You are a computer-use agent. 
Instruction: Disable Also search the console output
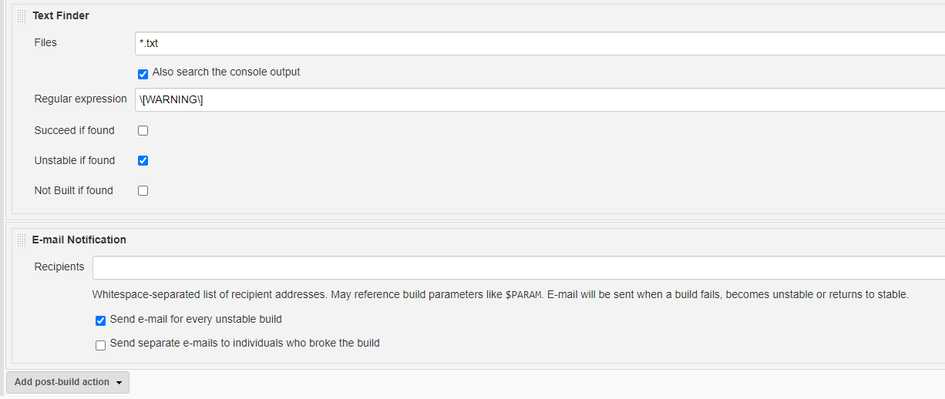[x=143, y=74]
